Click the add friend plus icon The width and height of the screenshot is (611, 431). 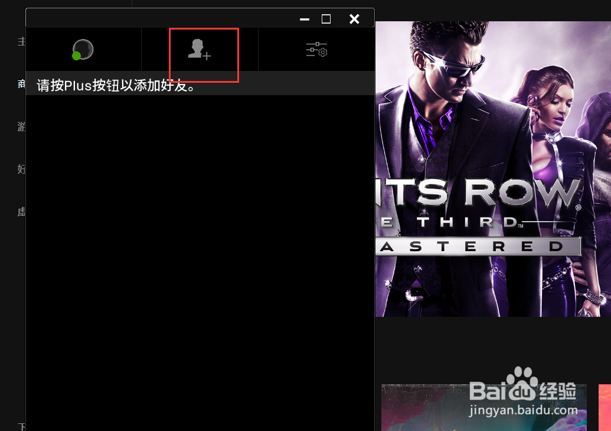point(200,49)
